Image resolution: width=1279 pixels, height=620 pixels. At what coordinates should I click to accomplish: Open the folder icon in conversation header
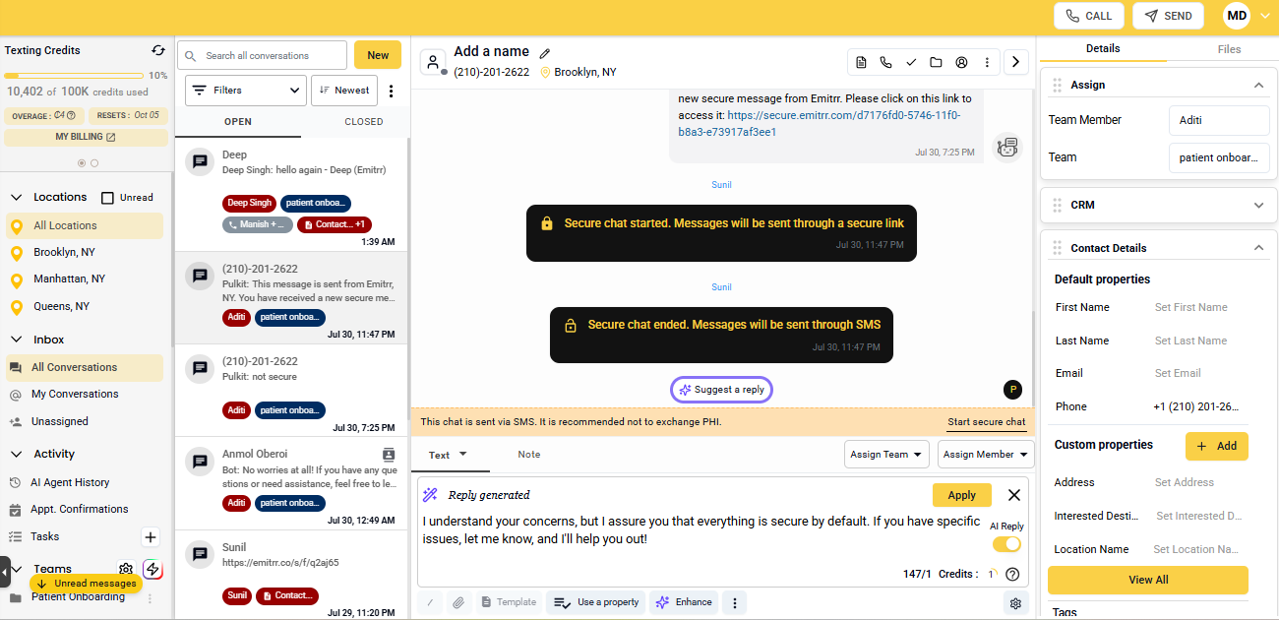pos(936,62)
